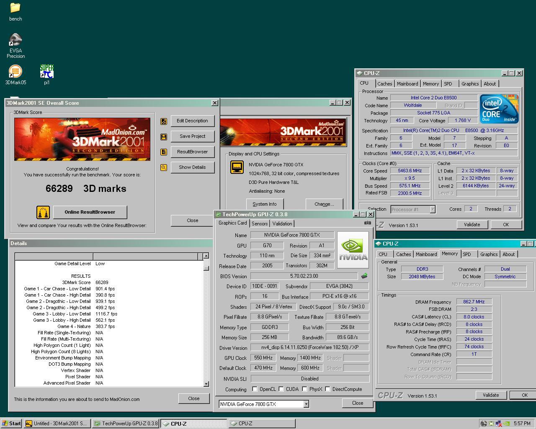Open About tab in upper CPU-Z

click(x=490, y=84)
